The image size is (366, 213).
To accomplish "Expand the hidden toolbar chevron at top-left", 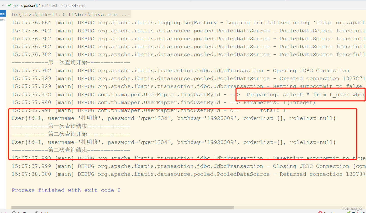I will point(3,5).
